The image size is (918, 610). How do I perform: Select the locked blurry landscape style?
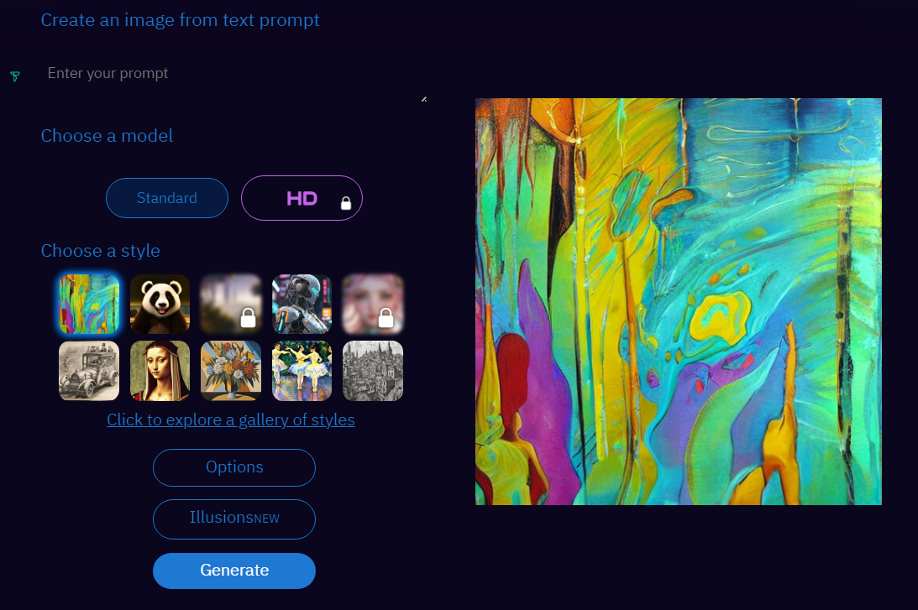(x=231, y=304)
